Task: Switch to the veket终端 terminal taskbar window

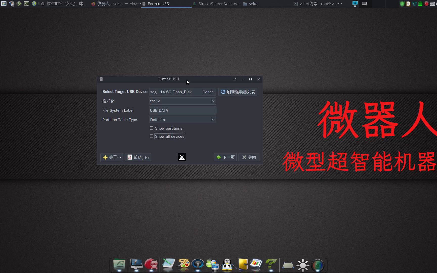Action: point(318,4)
